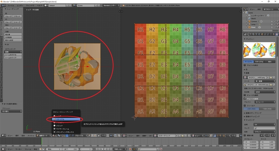
Task: Click the unlink image X icon in UV editor
Action: (185, 135)
